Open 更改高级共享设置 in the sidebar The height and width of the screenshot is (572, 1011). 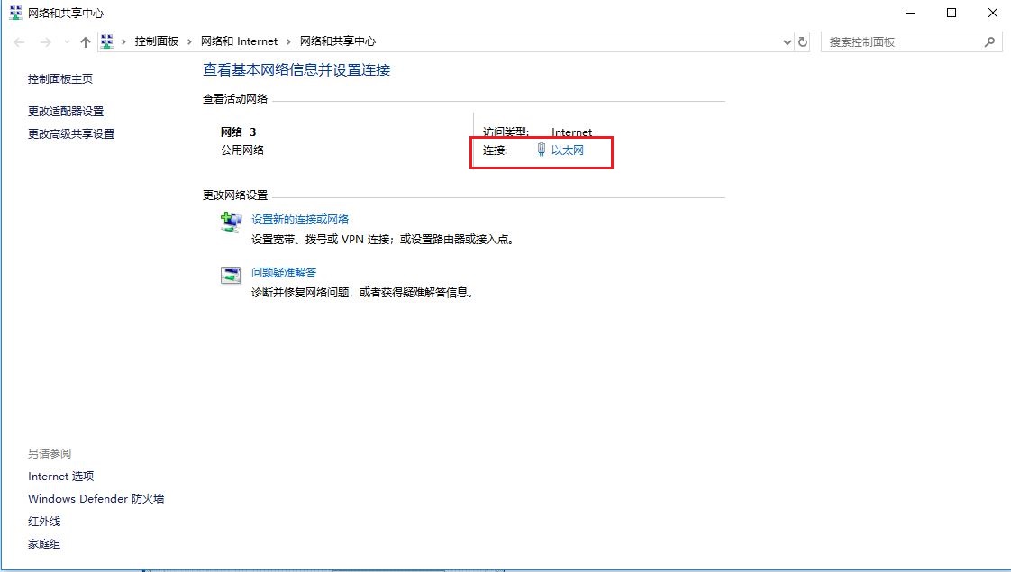71,133
